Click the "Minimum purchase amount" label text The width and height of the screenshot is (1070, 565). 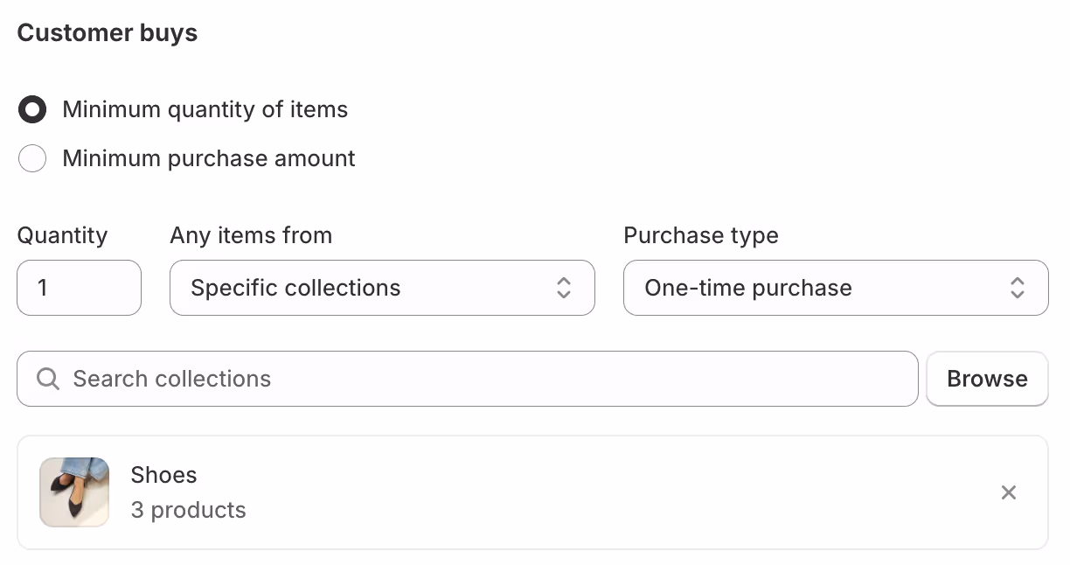click(x=209, y=159)
